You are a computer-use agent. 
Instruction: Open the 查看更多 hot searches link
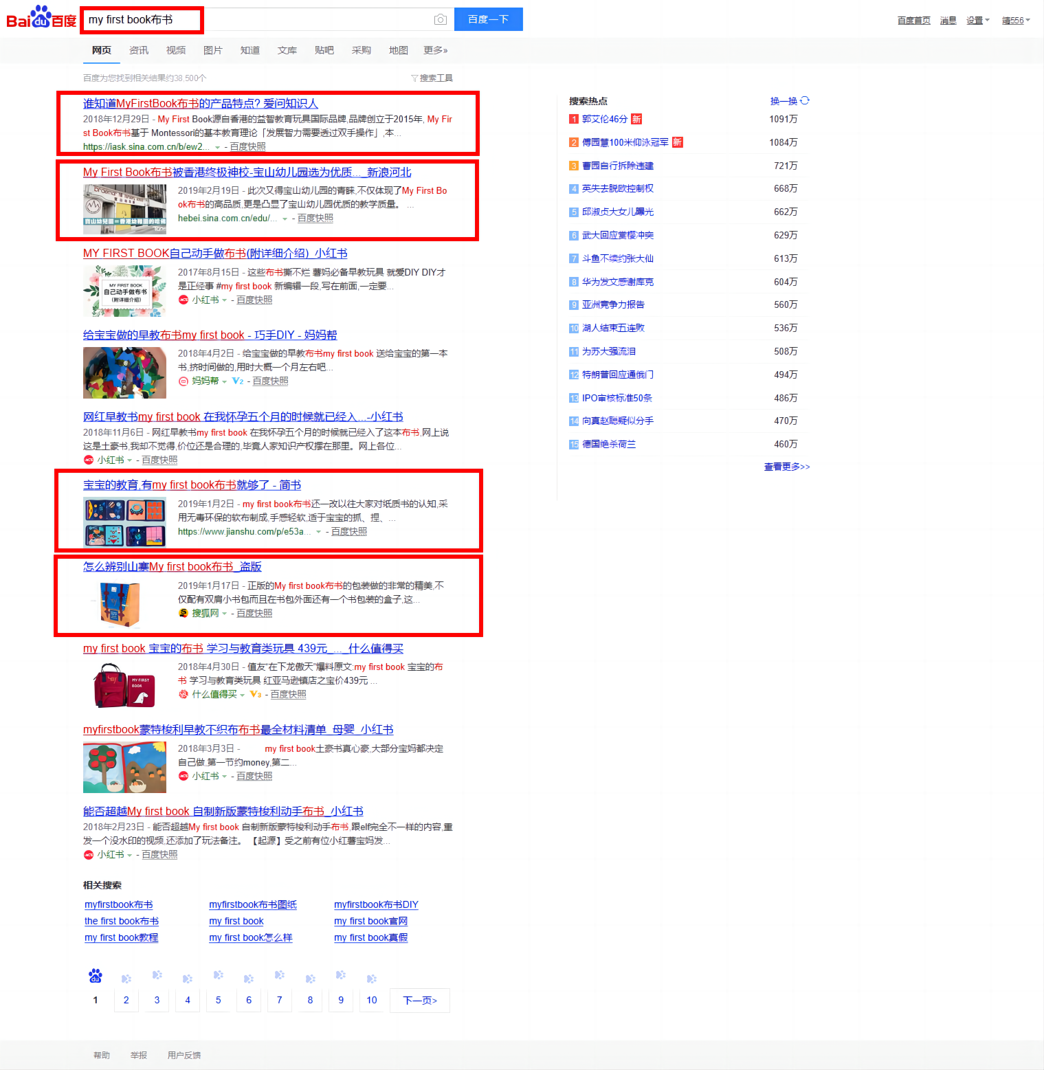[x=786, y=467]
